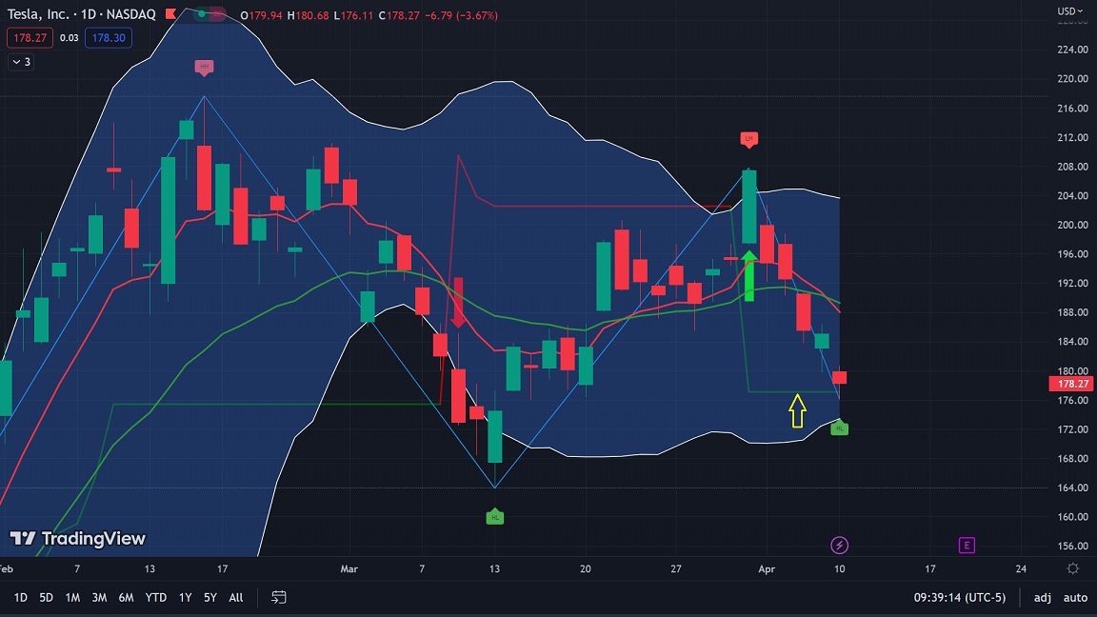Select the 6M time range

(x=126, y=597)
